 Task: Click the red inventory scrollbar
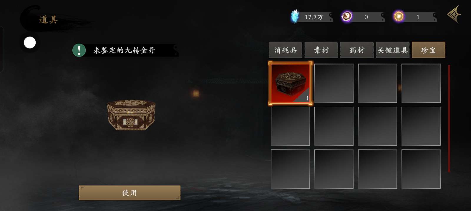(x=449, y=119)
